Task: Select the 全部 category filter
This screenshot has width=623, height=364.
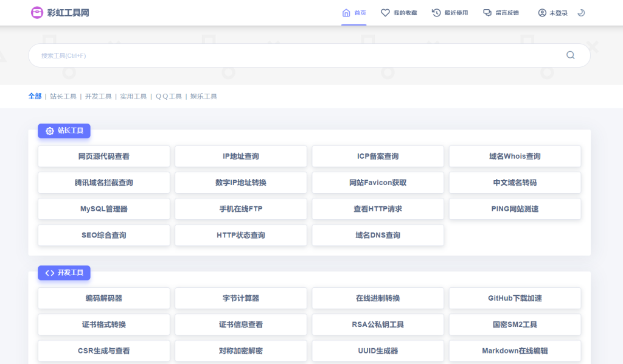Action: tap(35, 96)
